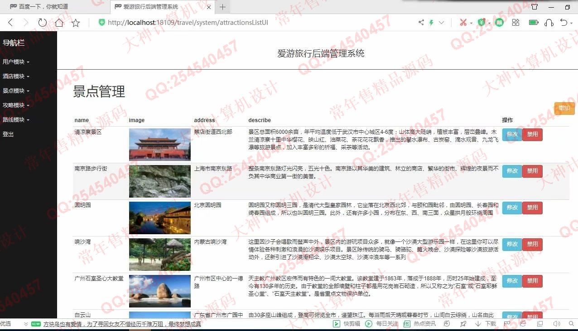This screenshot has width=578, height=331.
Task: Open the extensions grid icon
Action: pos(515,23)
